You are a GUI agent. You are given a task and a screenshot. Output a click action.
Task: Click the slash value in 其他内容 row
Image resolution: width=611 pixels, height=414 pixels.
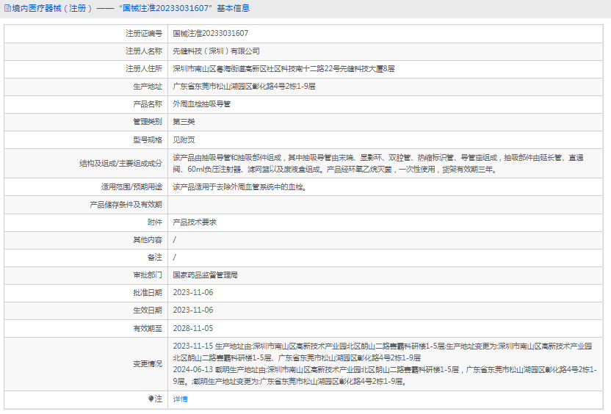tap(175, 240)
